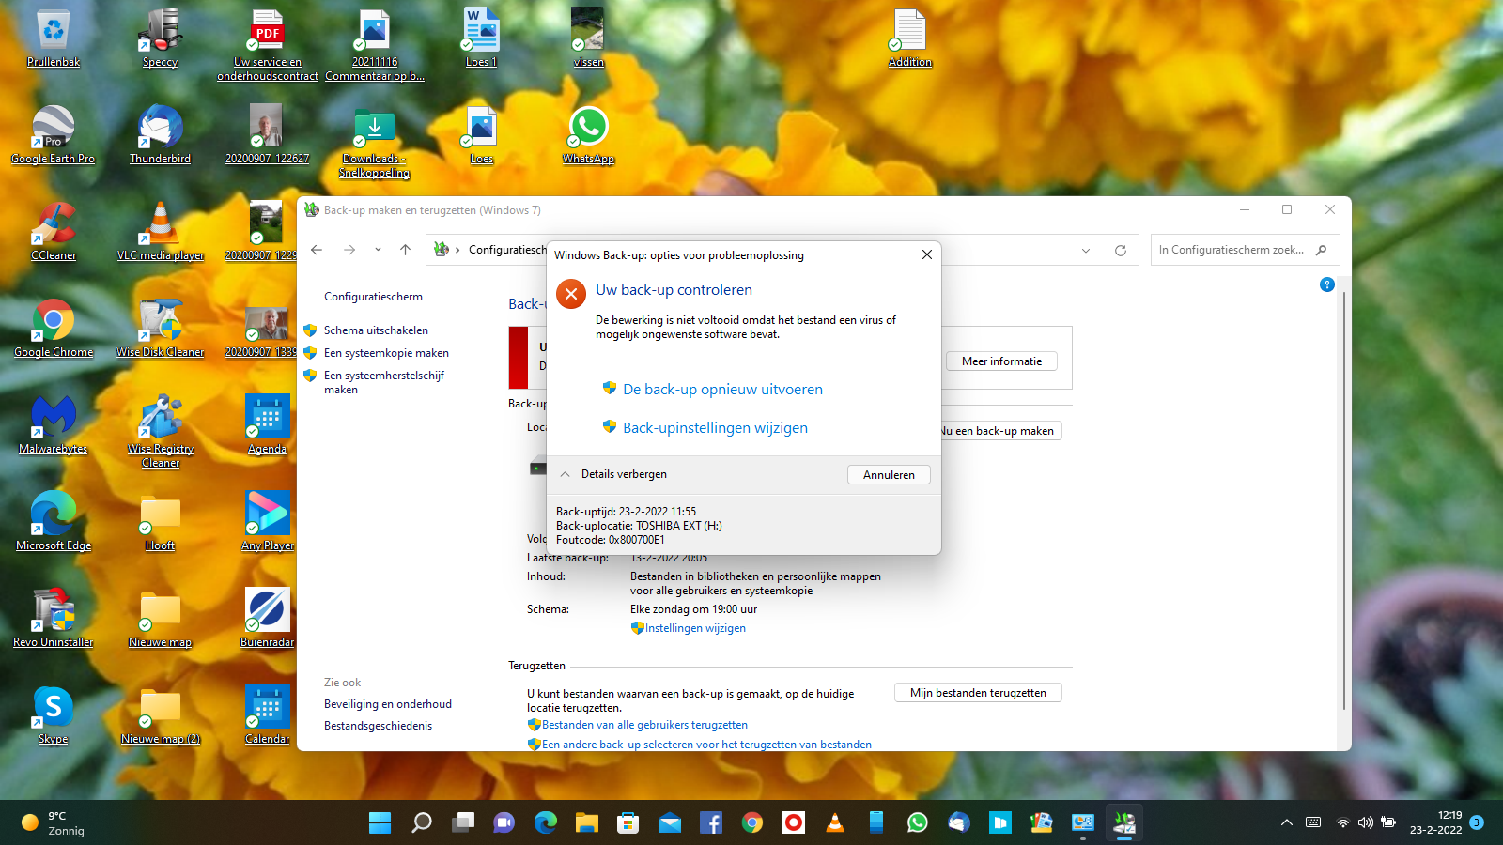Go up one folder level arrow

(405, 250)
